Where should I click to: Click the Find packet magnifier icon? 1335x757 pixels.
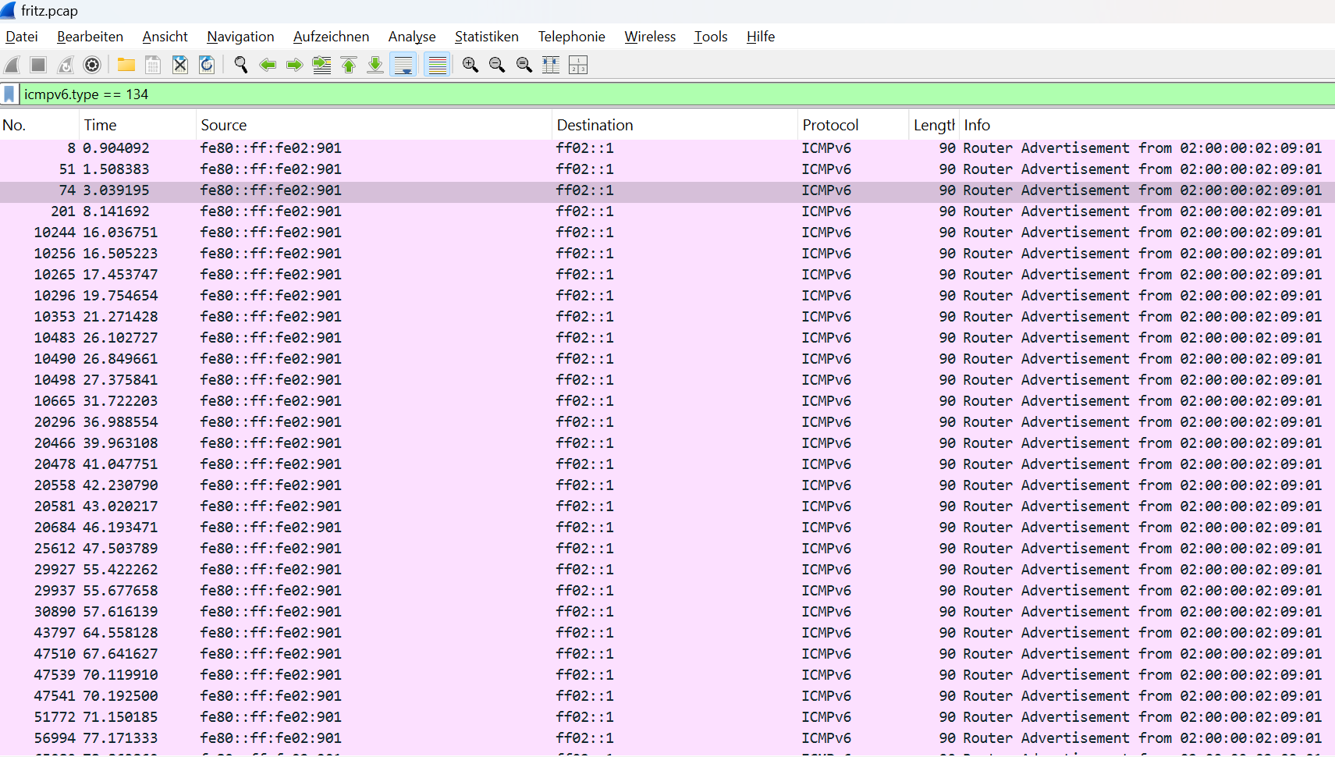241,65
